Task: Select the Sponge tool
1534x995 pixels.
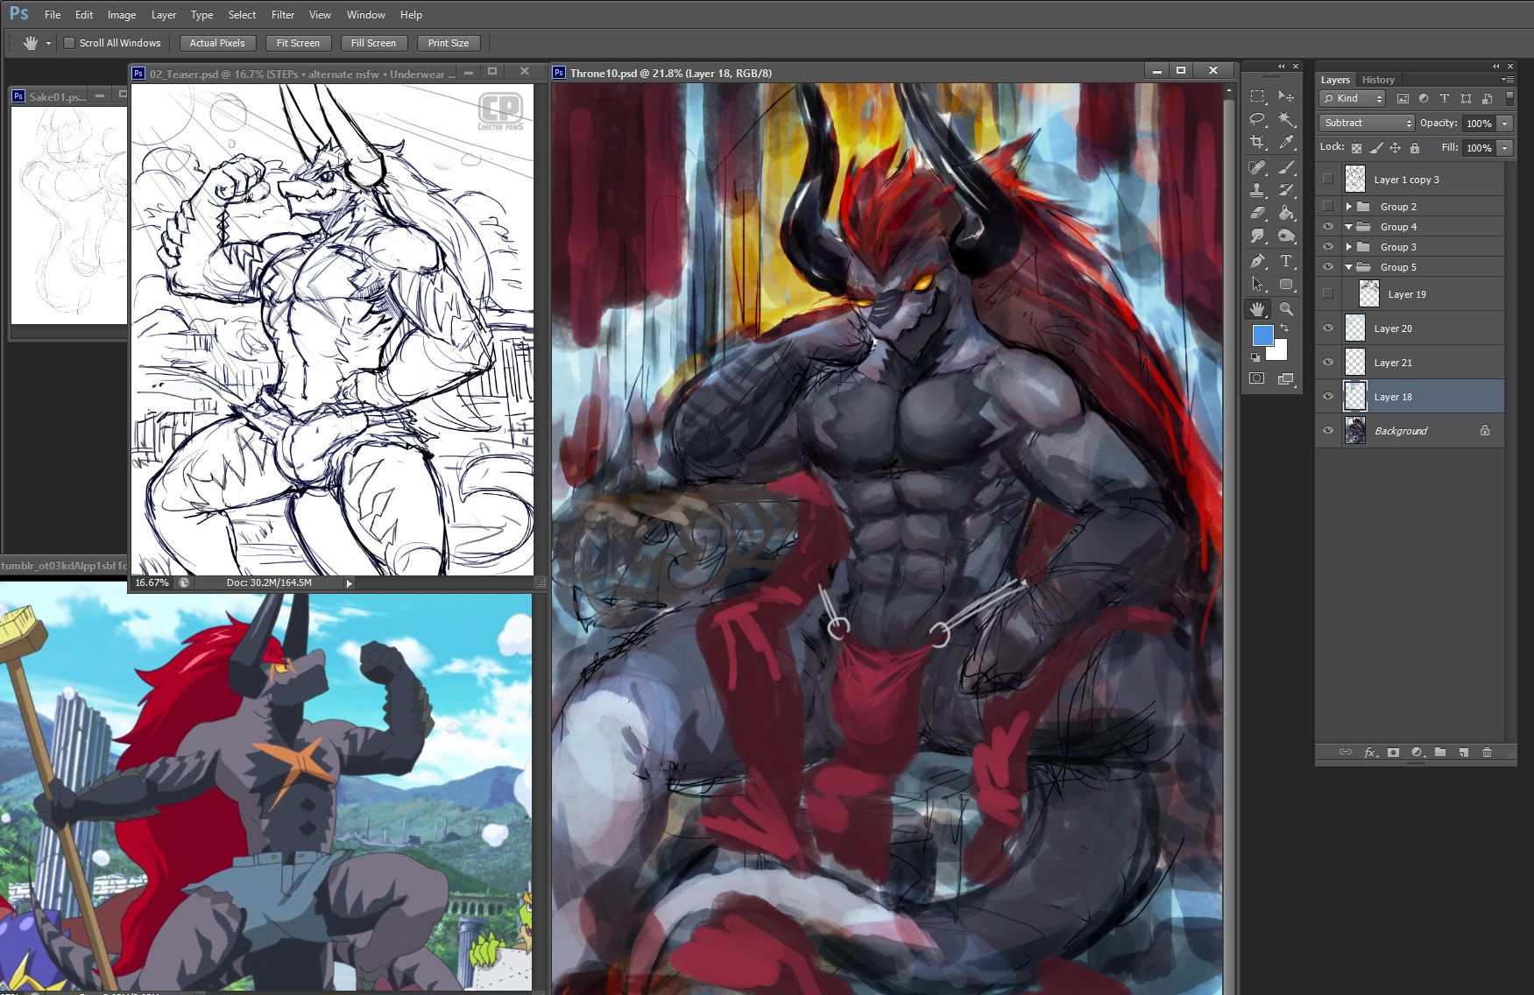Action: tap(1286, 236)
